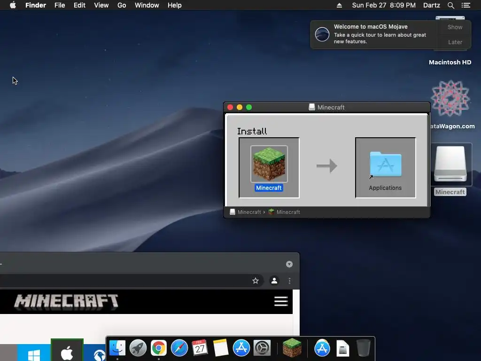Open Chrome three-dot menu
This screenshot has height=361, width=481.
[x=289, y=281]
